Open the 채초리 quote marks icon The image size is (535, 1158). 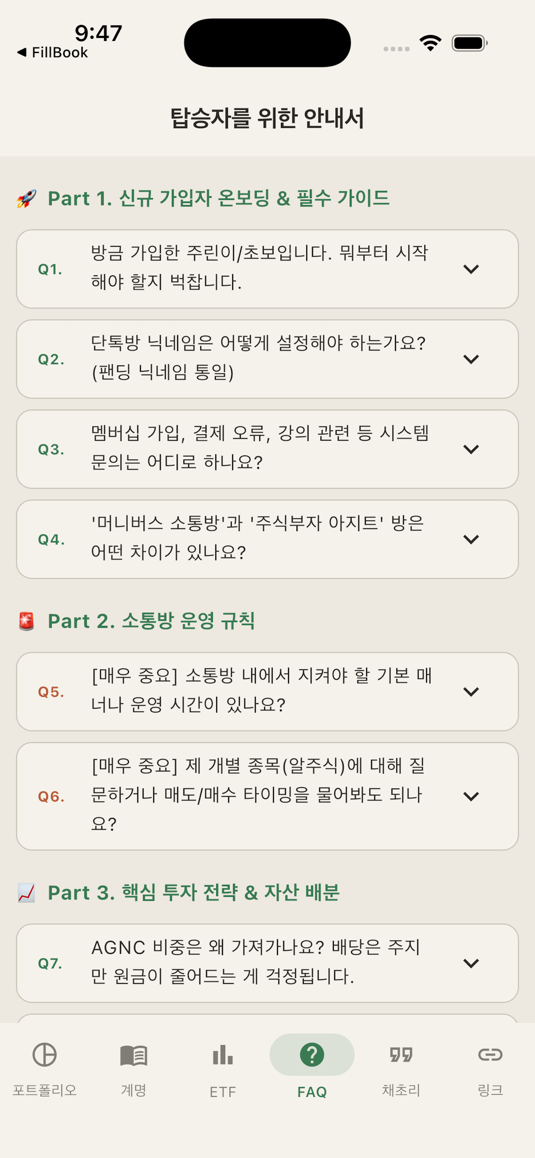click(401, 1055)
